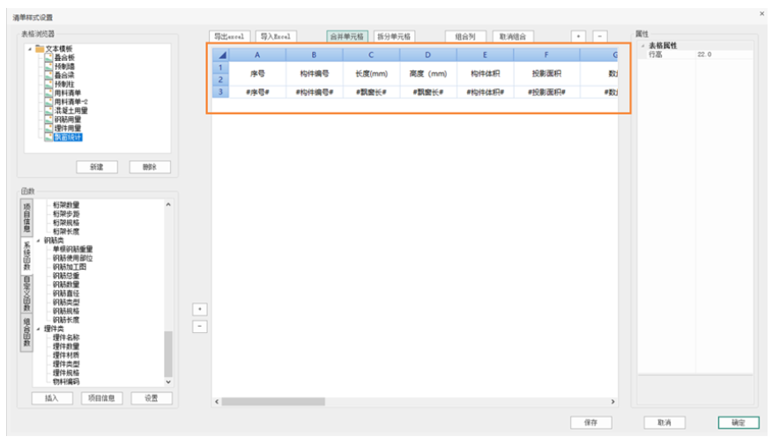This screenshot has height=444, width=772.
Task: Click the minus button left of the grid
Action: tap(199, 326)
